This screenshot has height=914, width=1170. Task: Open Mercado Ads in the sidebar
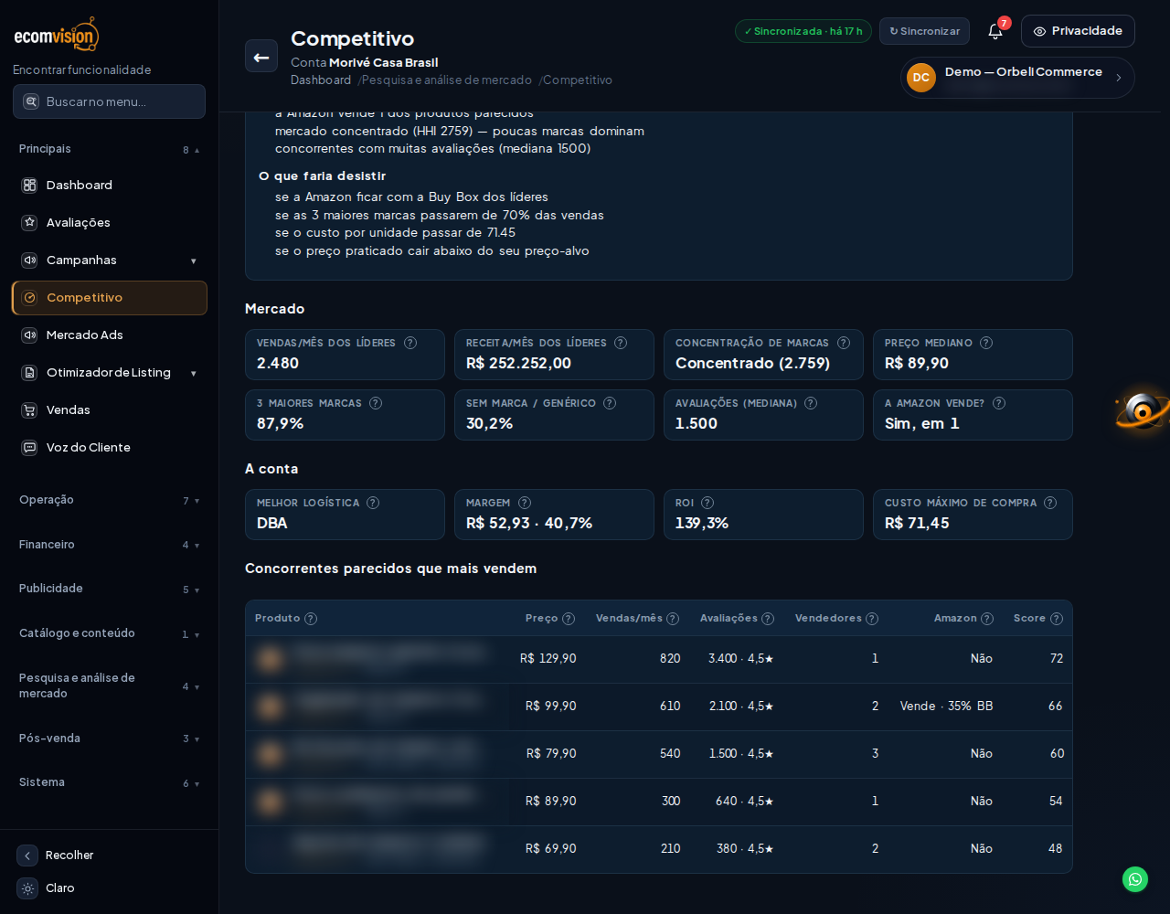(x=110, y=335)
